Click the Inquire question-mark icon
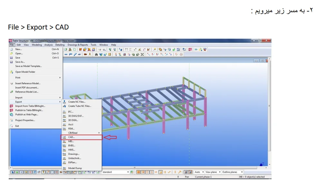Image resolution: width=322 pixels, height=190 pixels. pyautogui.click(x=120, y=49)
